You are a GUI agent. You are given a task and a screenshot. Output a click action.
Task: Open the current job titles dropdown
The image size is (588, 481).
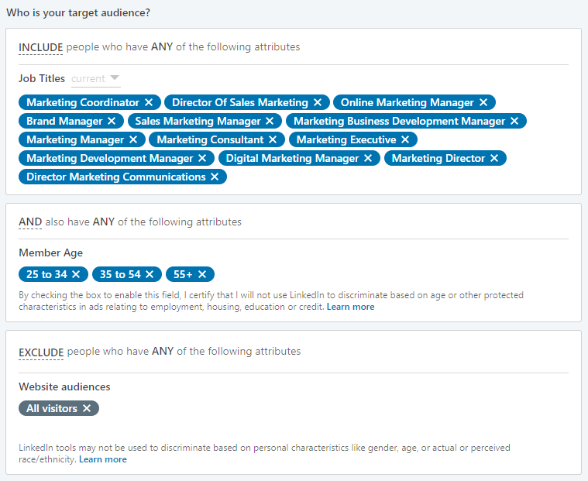coord(95,79)
